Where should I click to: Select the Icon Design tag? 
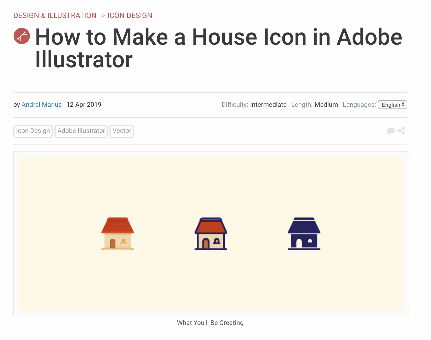(33, 131)
